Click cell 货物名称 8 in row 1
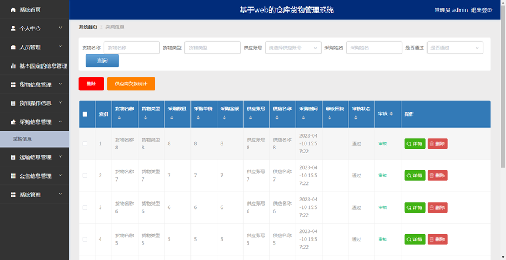This screenshot has width=506, height=260. click(125, 143)
